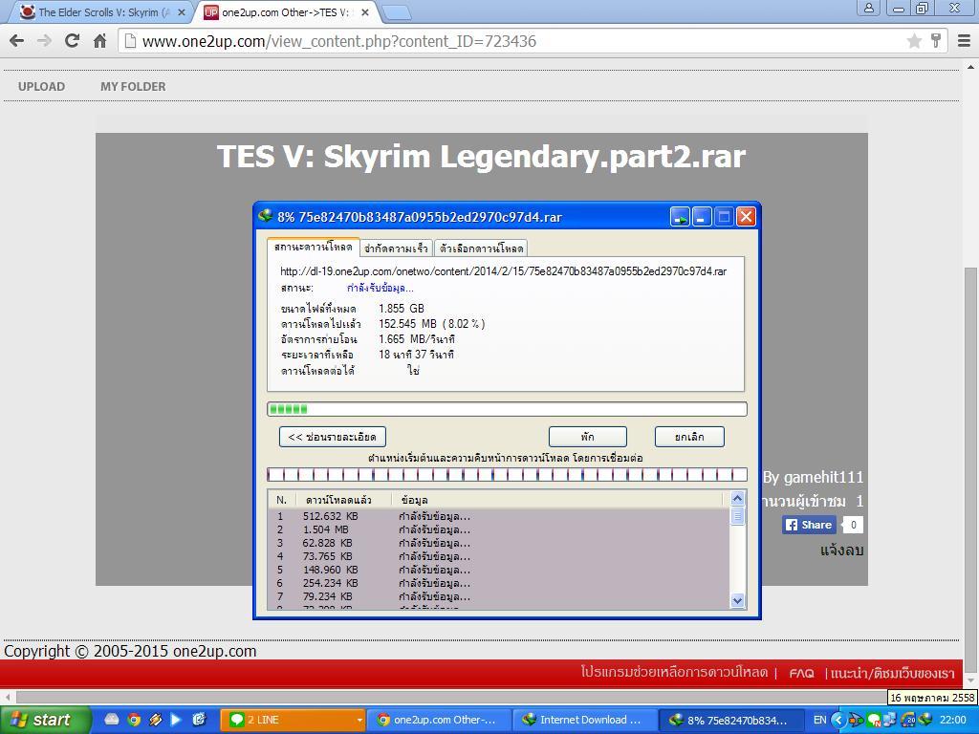This screenshot has height=734, width=979.
Task: Open the Windows start menu
Action: coord(44,720)
